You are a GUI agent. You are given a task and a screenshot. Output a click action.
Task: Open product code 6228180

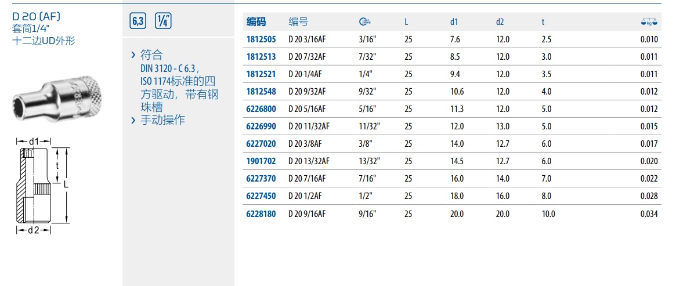pyautogui.click(x=261, y=213)
